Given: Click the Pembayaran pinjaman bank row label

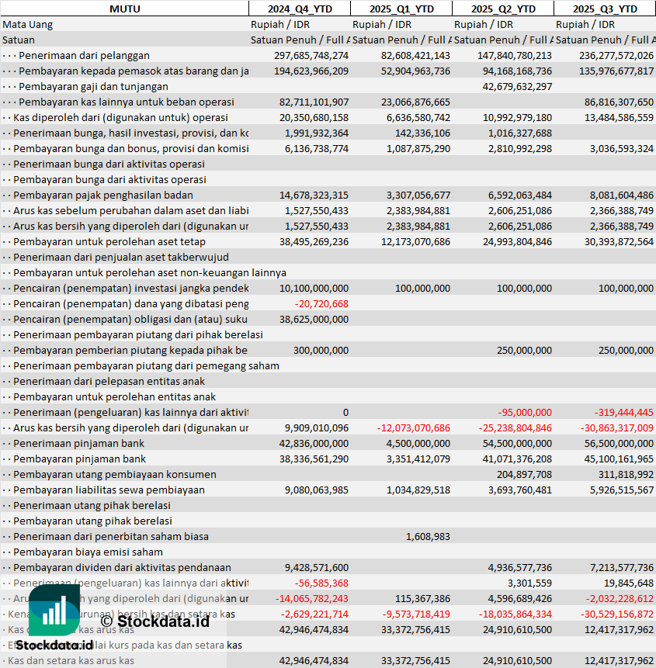Looking at the screenshot, I should (x=79, y=459).
